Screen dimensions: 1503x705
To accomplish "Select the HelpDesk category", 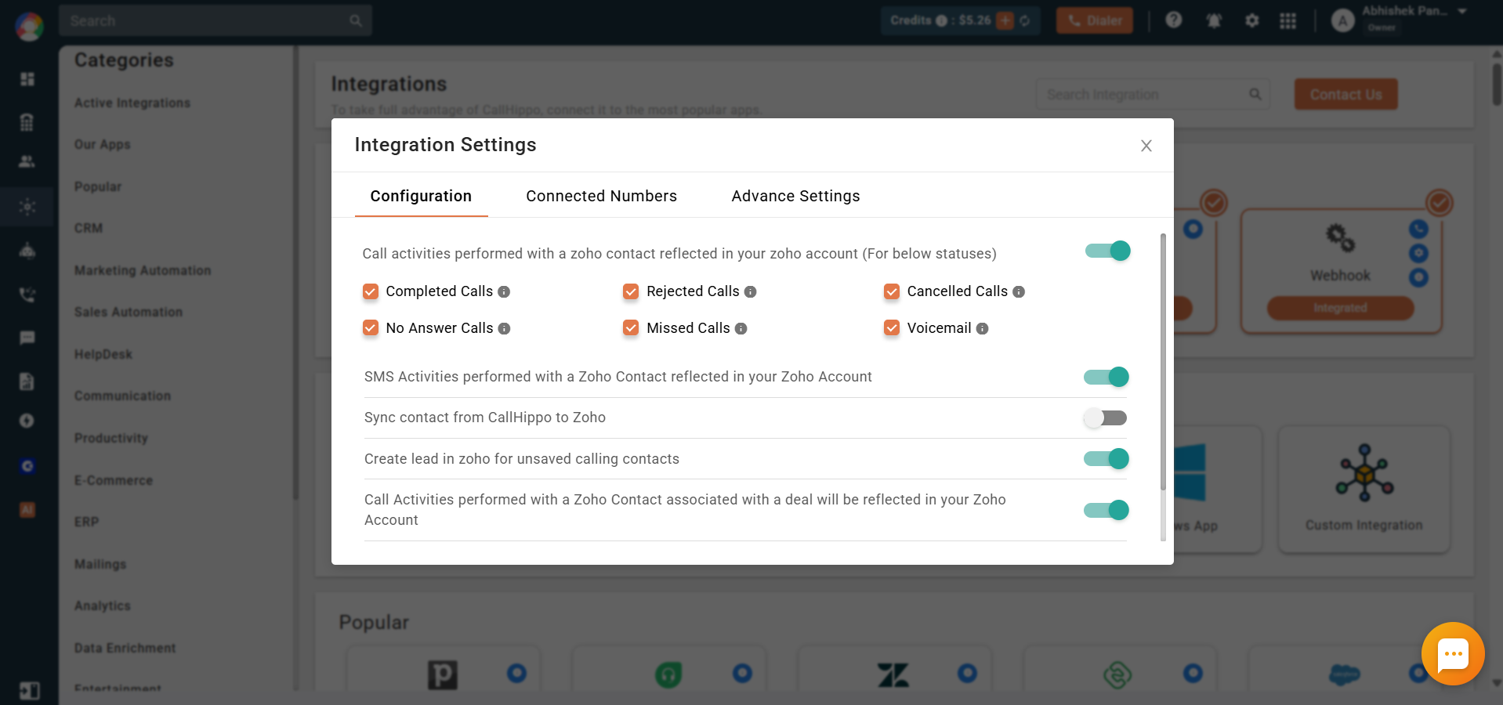I will pyautogui.click(x=103, y=354).
